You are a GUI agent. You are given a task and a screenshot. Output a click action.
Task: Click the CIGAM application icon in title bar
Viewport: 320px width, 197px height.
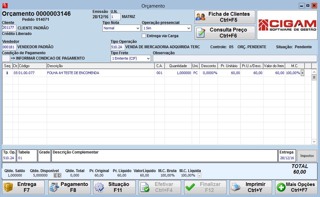click(x=5, y=5)
